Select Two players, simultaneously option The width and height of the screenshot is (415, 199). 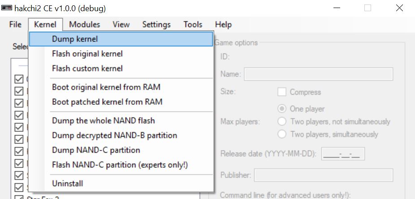click(282, 134)
